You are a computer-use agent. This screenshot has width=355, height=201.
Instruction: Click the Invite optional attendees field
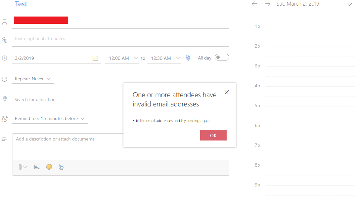(121, 38)
